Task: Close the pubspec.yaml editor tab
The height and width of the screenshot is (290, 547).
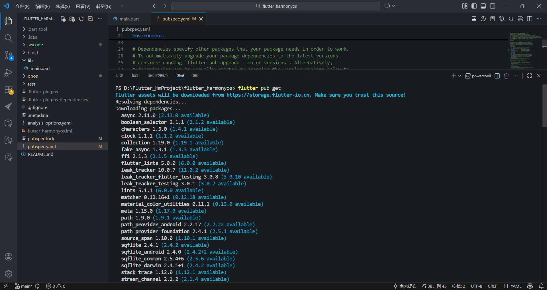Action: coord(201,19)
